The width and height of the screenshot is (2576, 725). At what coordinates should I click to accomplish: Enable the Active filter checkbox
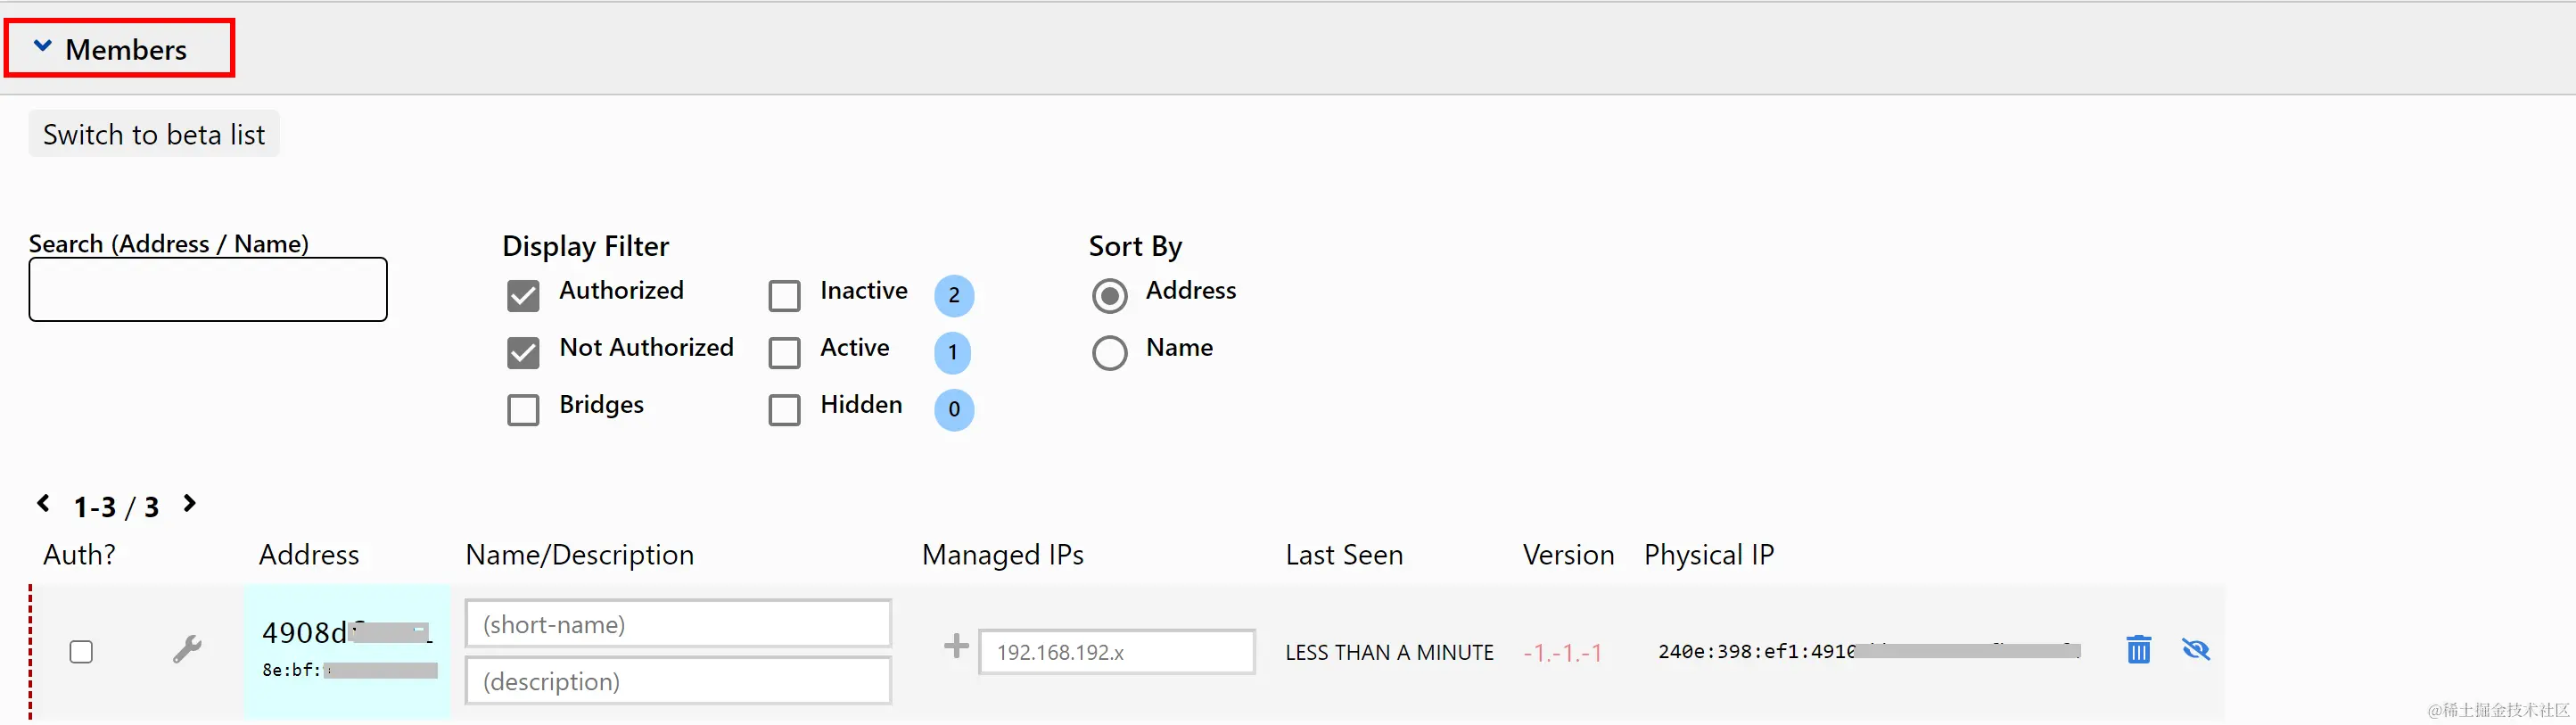click(784, 352)
